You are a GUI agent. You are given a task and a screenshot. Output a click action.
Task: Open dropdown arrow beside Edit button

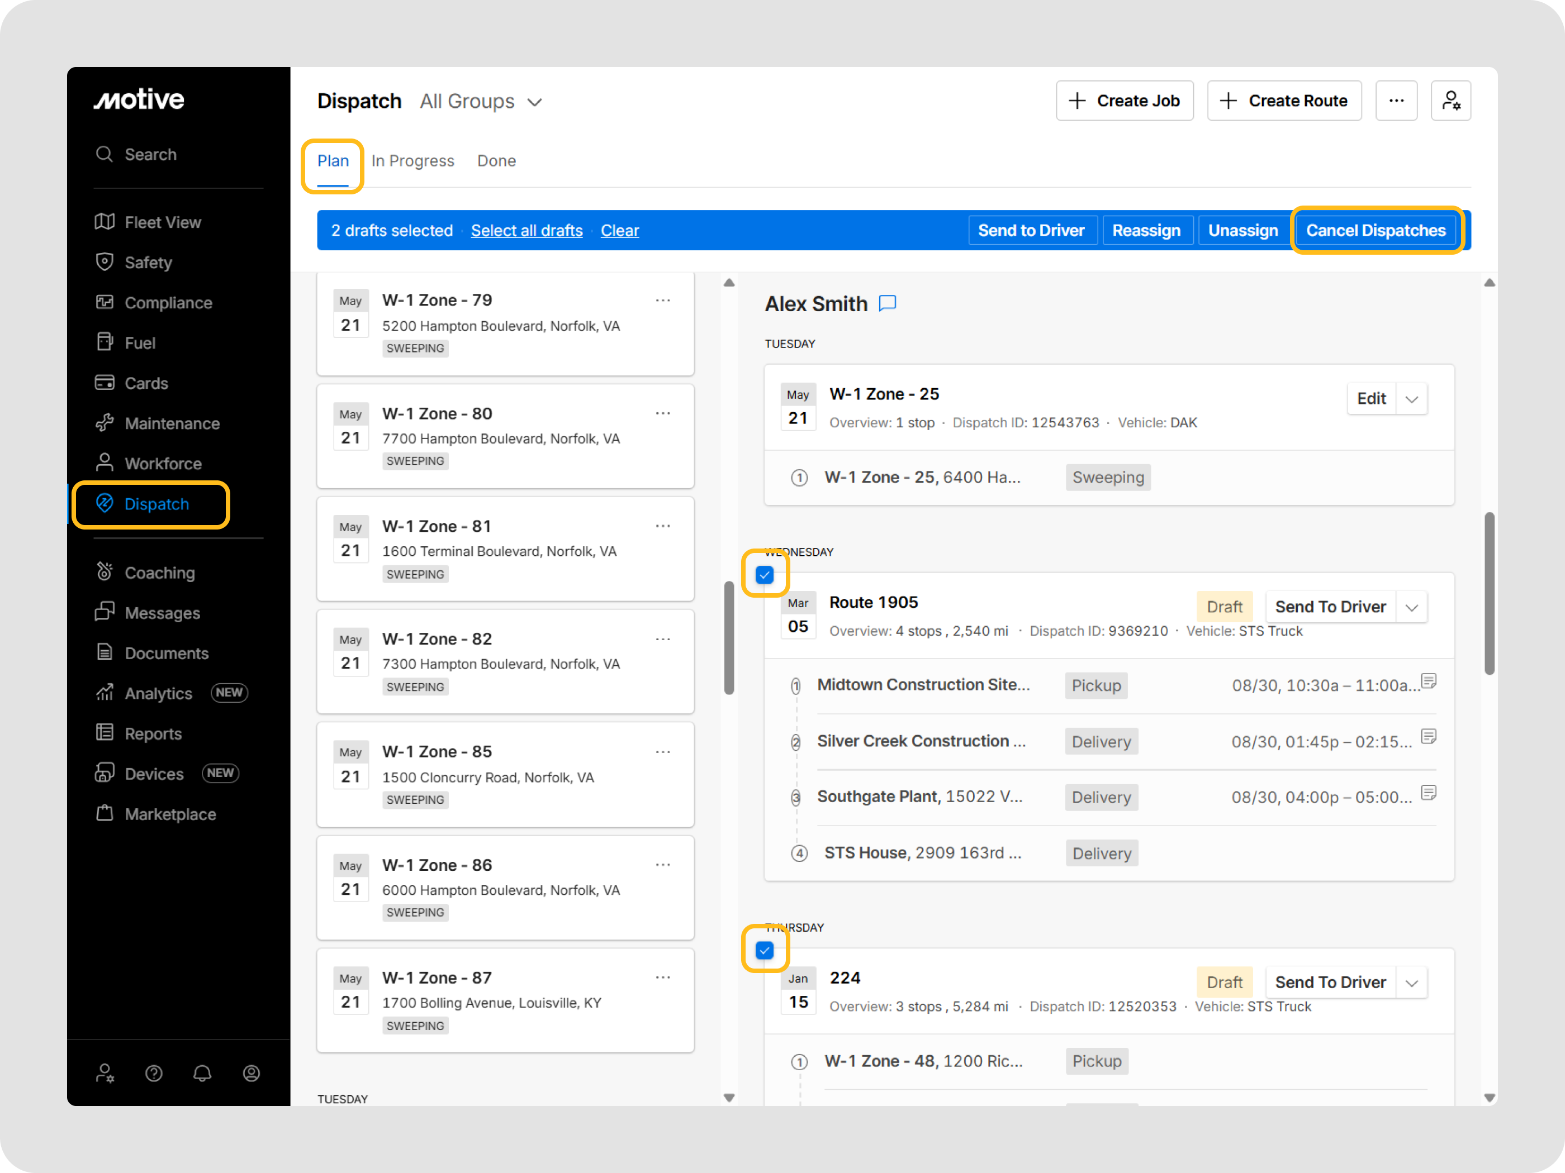[x=1411, y=399]
